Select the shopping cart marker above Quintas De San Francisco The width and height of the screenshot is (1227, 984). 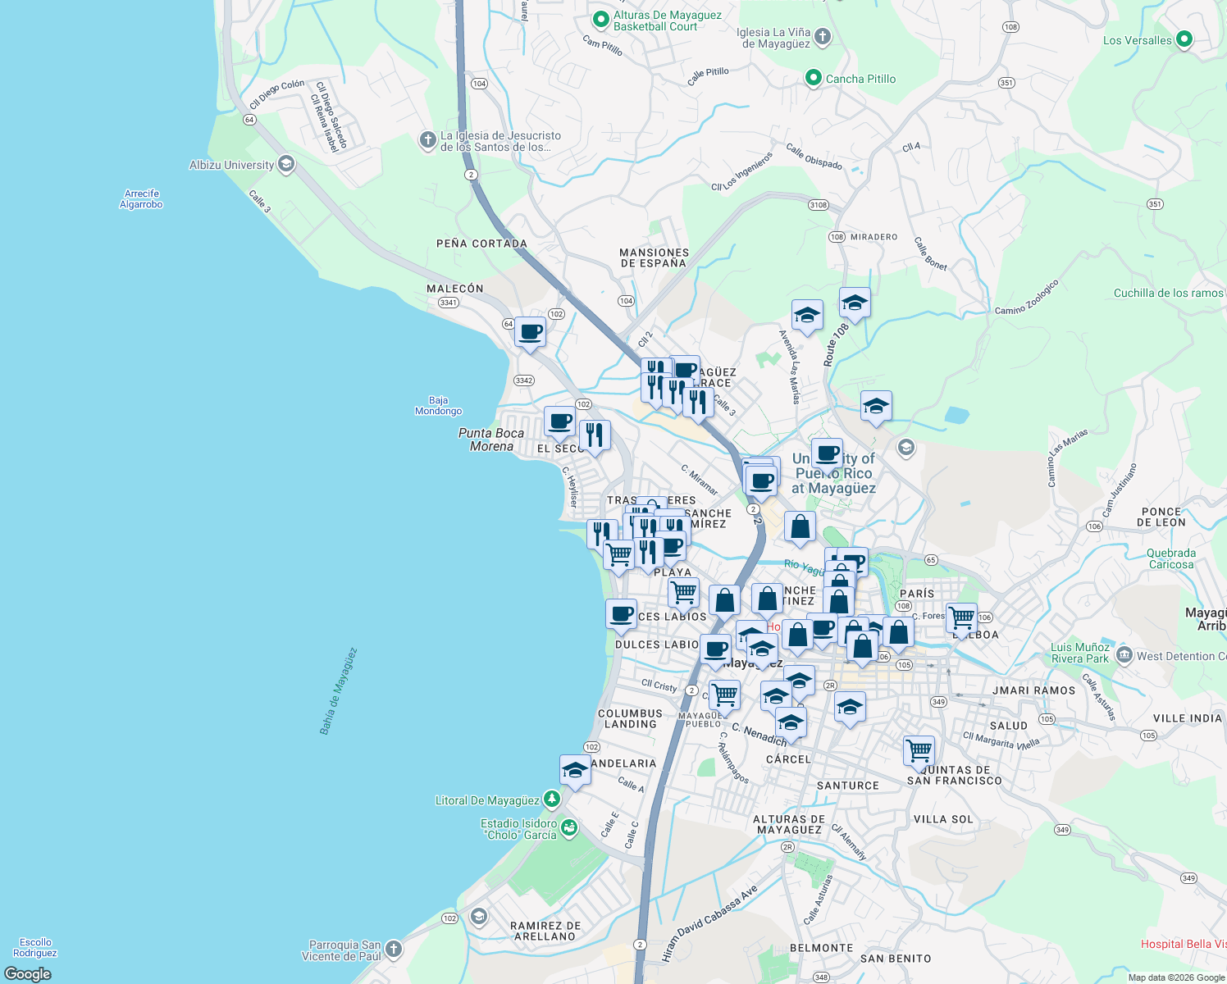pyautogui.click(x=918, y=749)
